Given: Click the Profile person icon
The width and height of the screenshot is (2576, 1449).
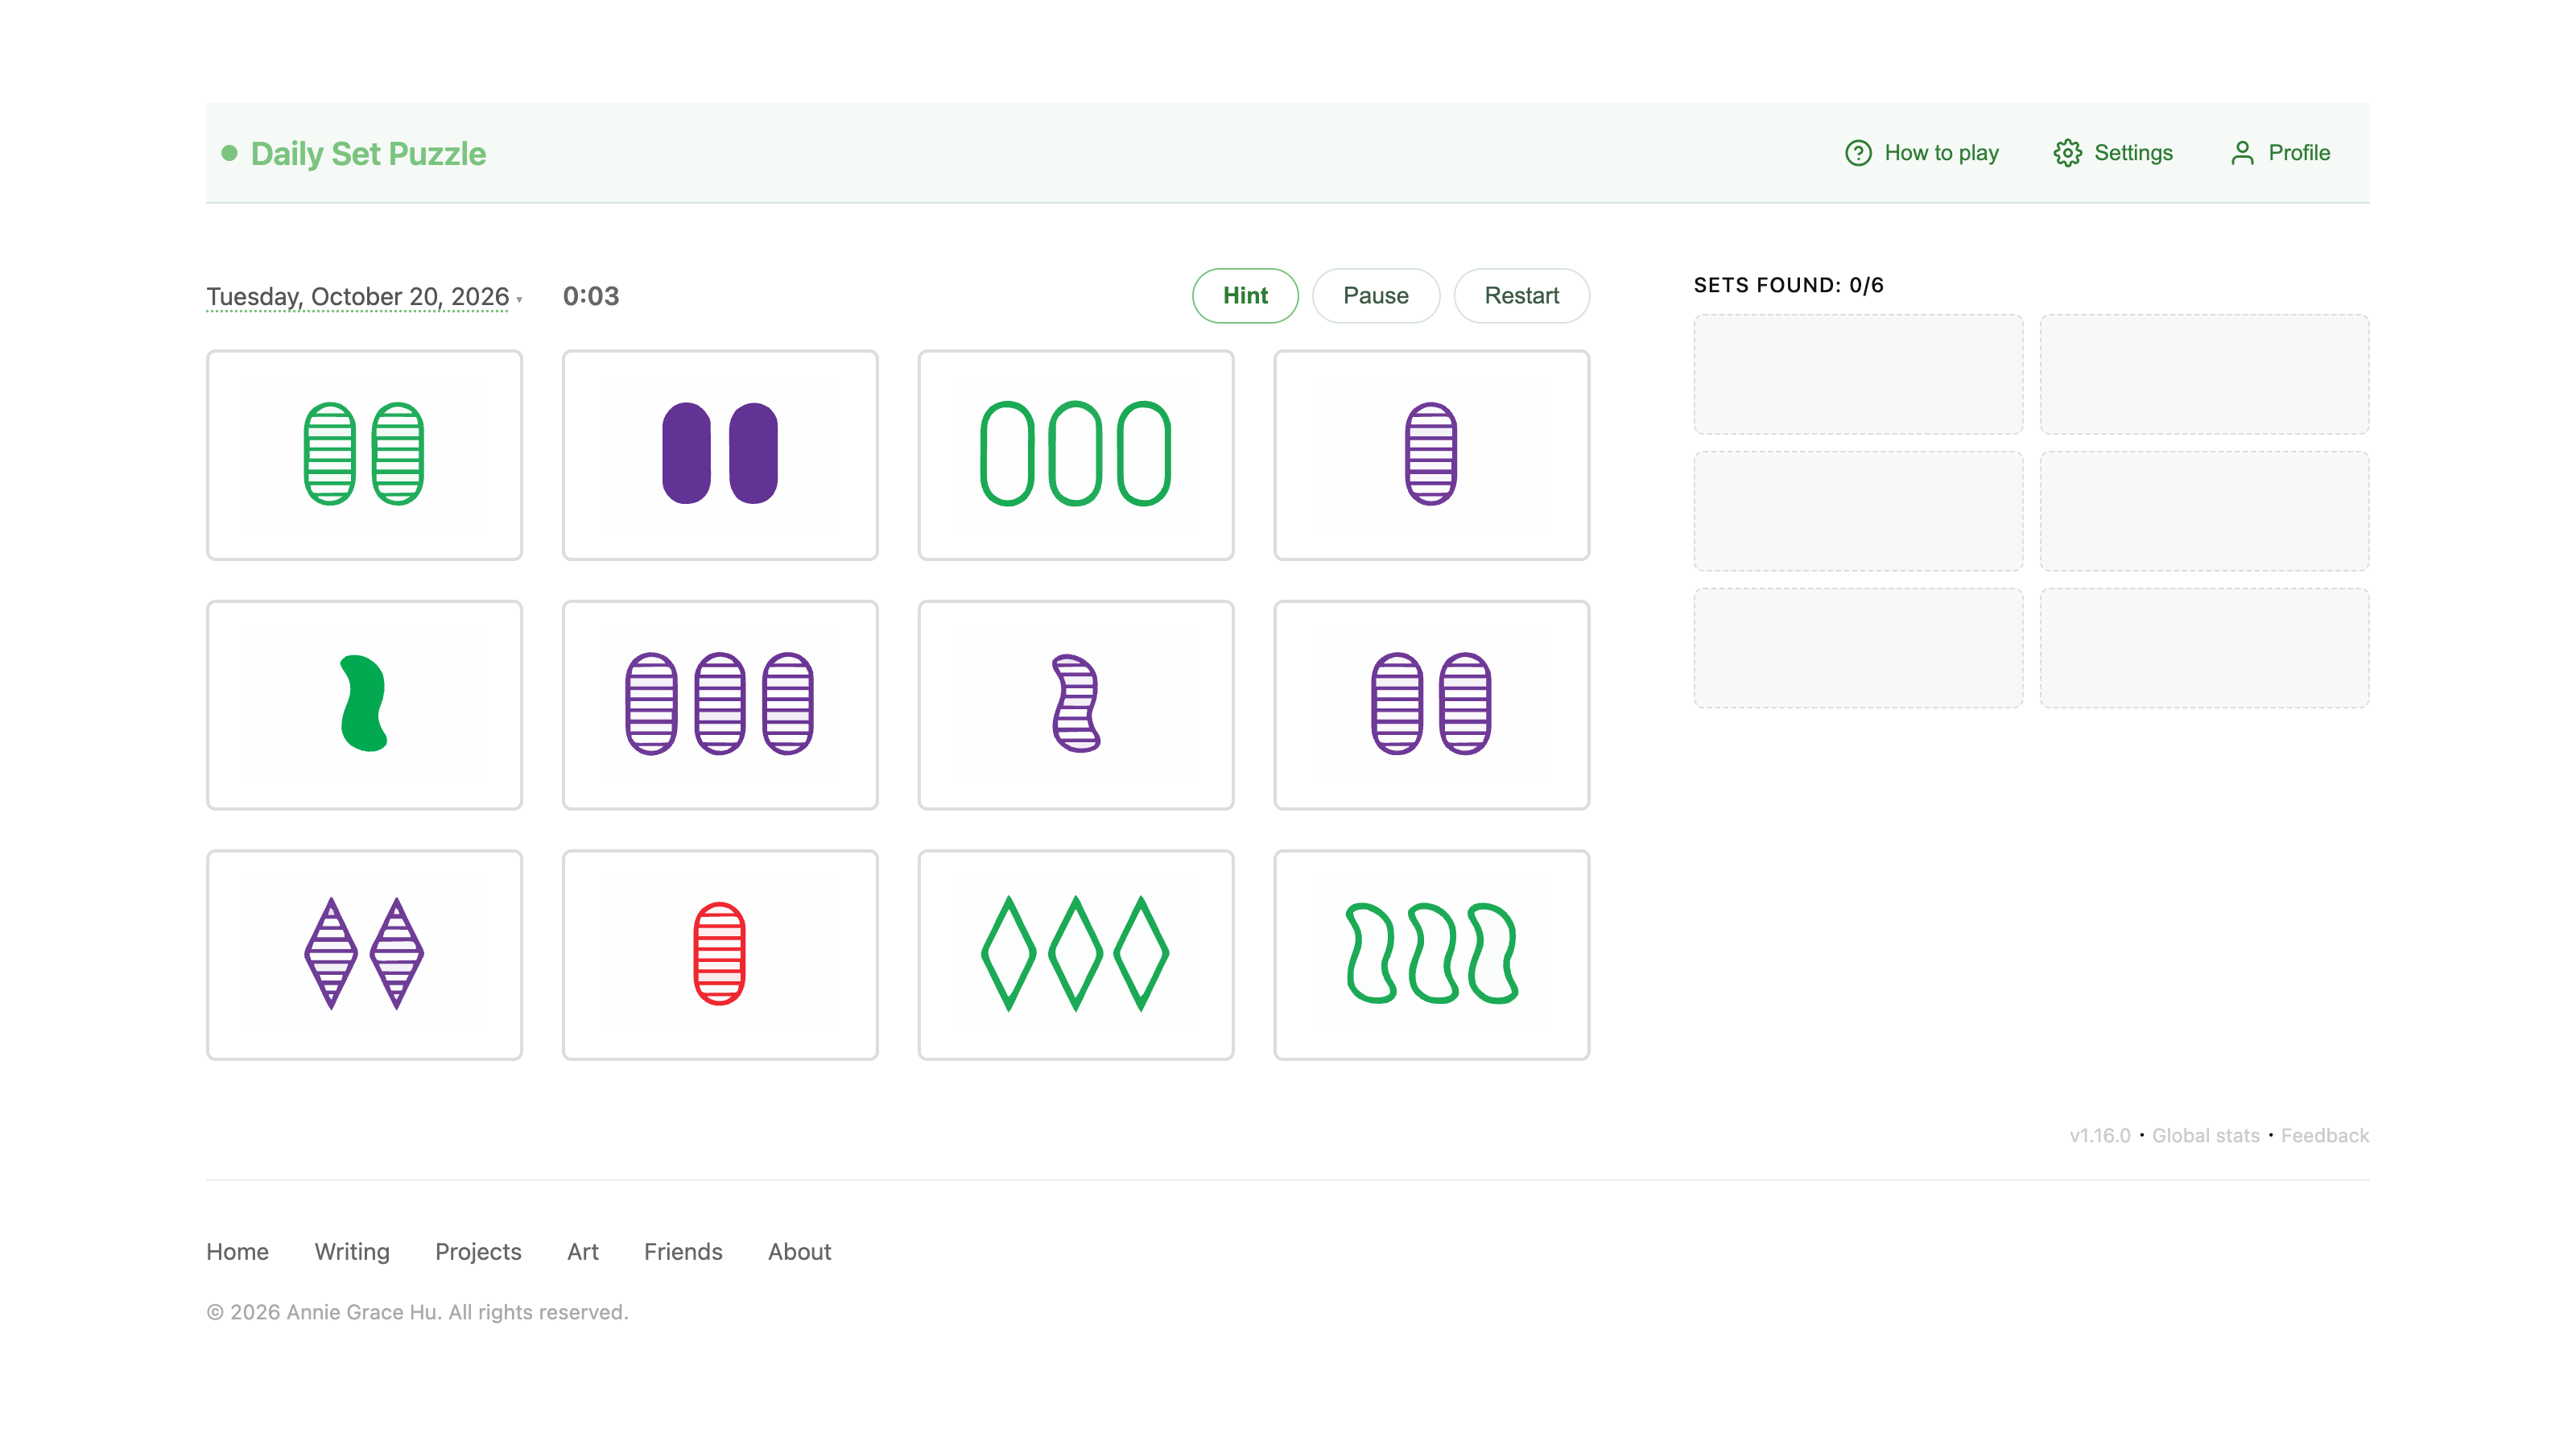Looking at the screenshot, I should (x=2242, y=153).
